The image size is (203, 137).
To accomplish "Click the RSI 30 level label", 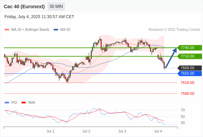I will pos(183,123).
